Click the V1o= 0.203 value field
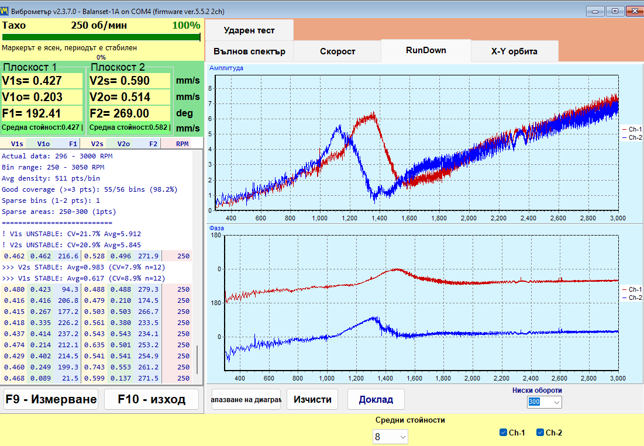 click(42, 97)
